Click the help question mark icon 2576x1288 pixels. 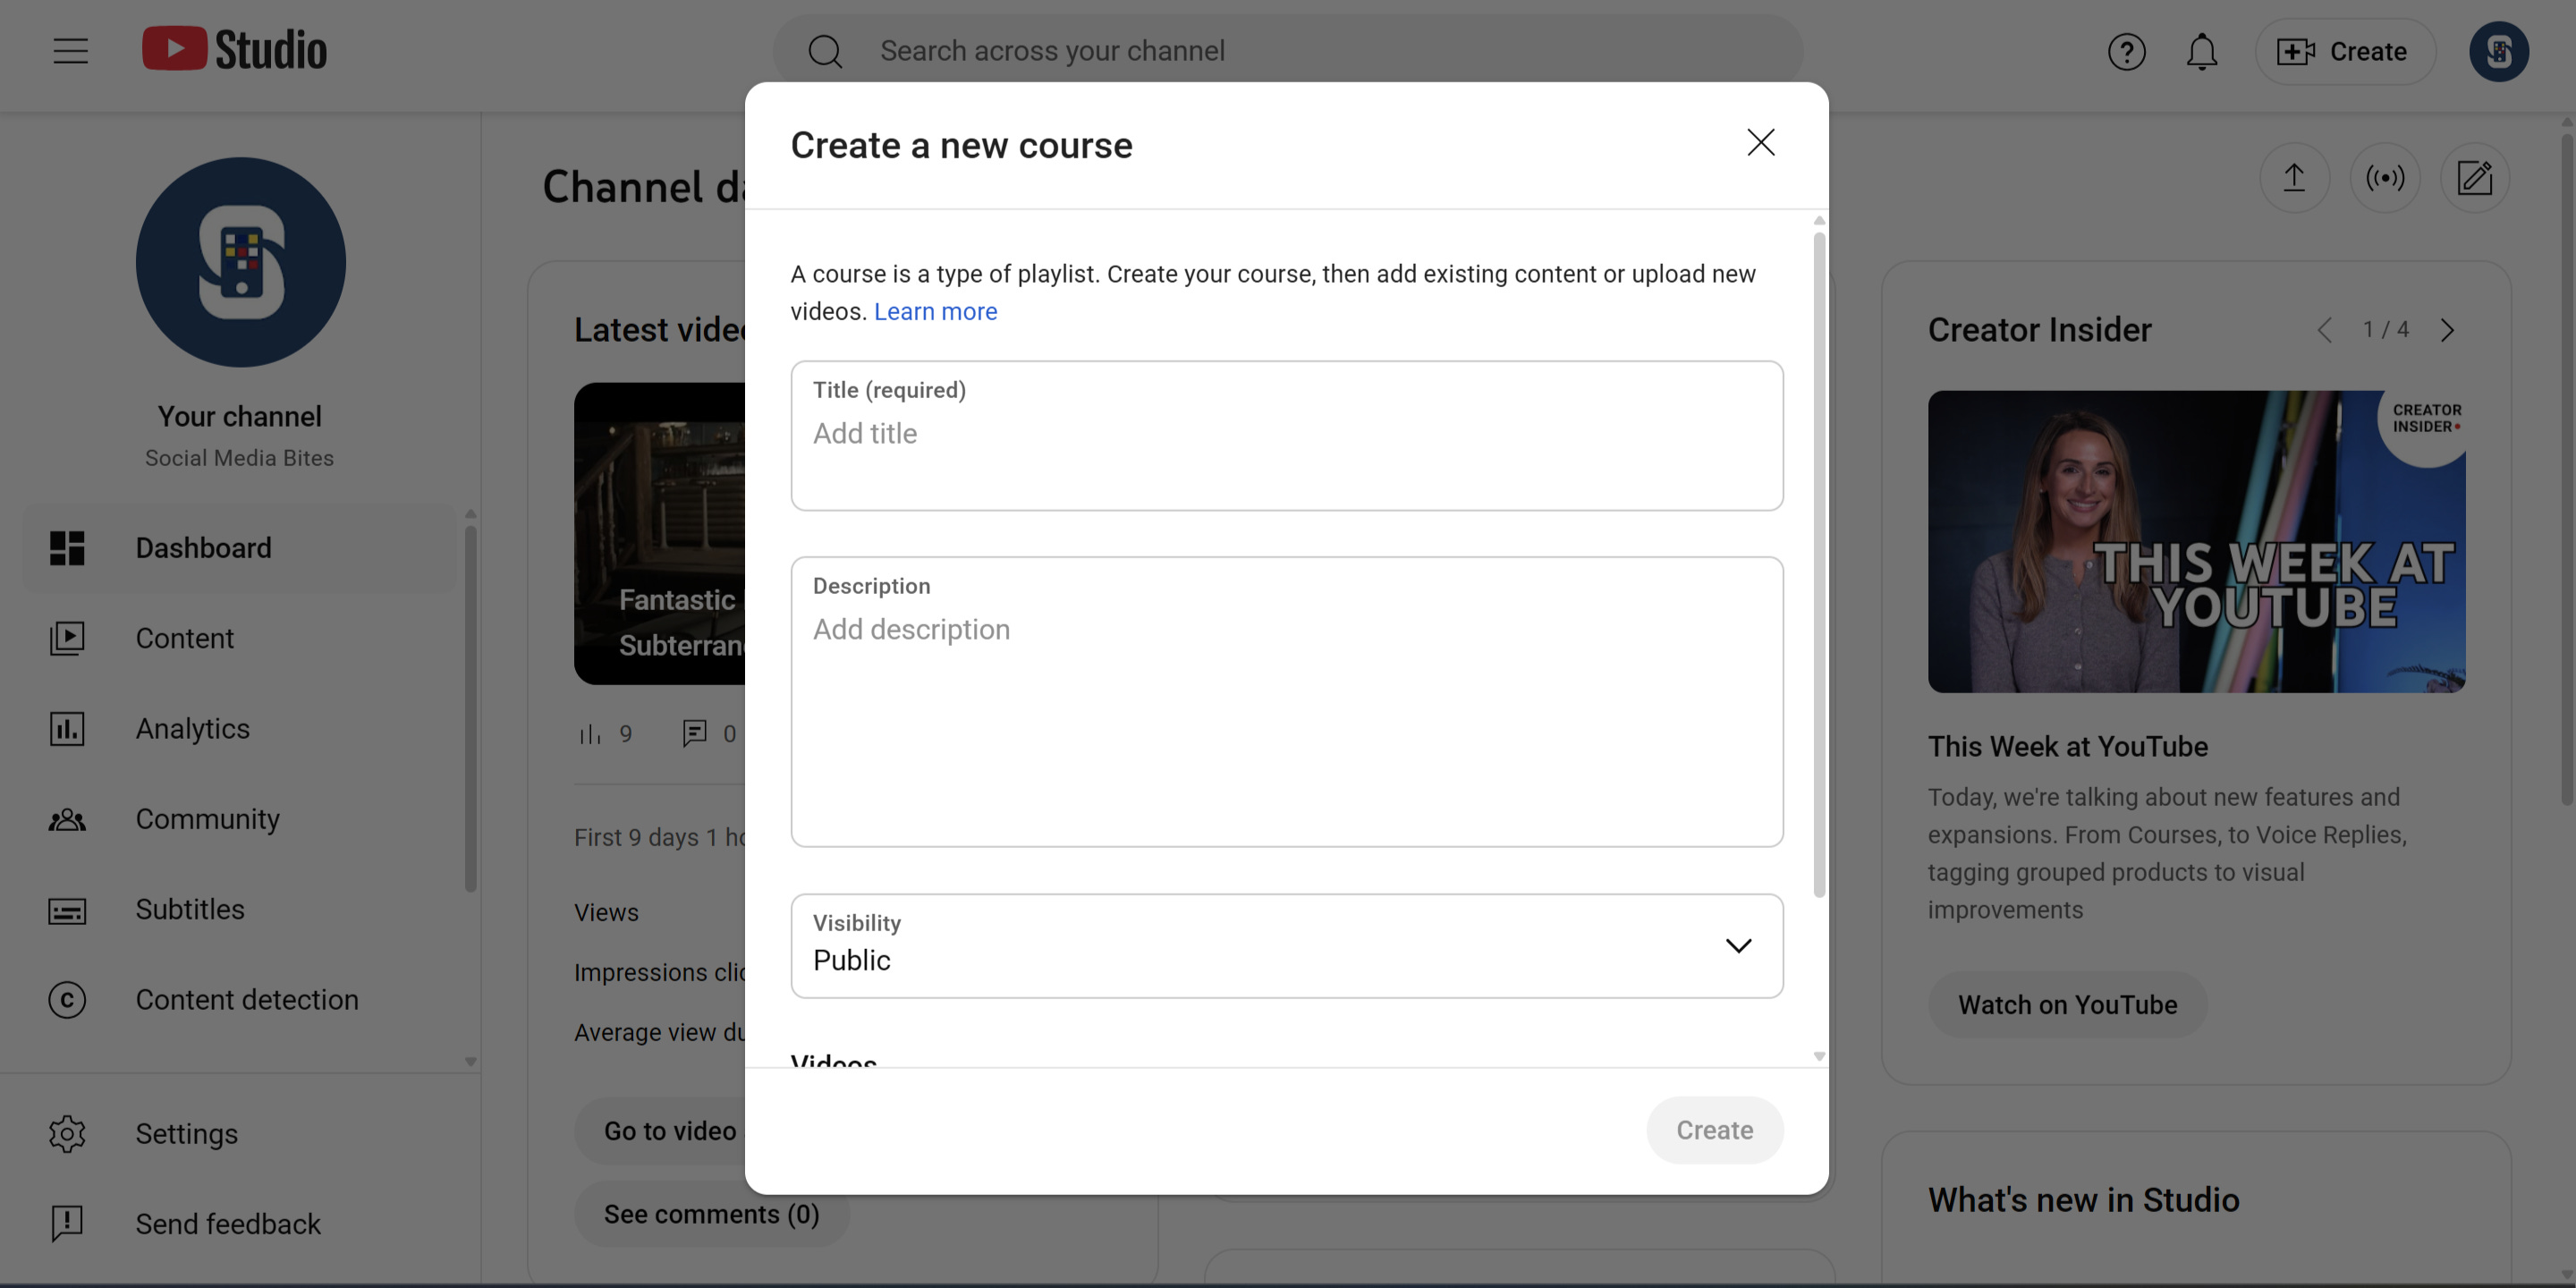pos(2126,51)
